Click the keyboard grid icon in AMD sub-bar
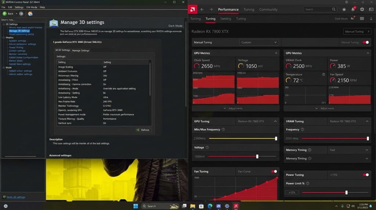The height and width of the screenshot is (210, 376). [362, 18]
